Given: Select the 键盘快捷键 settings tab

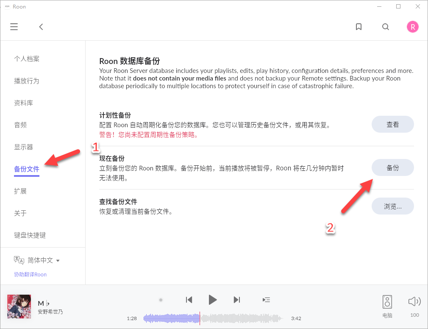Looking at the screenshot, I should click(30, 235).
